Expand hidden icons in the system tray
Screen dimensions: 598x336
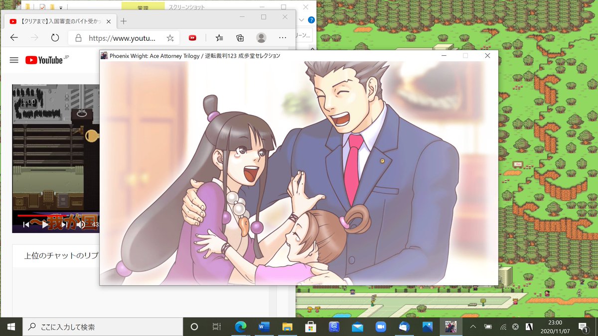(472, 327)
